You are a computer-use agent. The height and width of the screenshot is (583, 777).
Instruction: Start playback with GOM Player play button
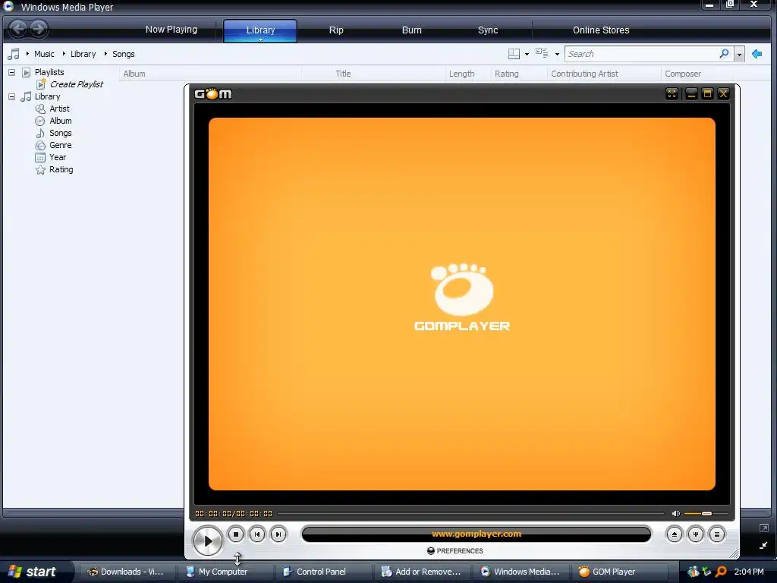click(208, 540)
